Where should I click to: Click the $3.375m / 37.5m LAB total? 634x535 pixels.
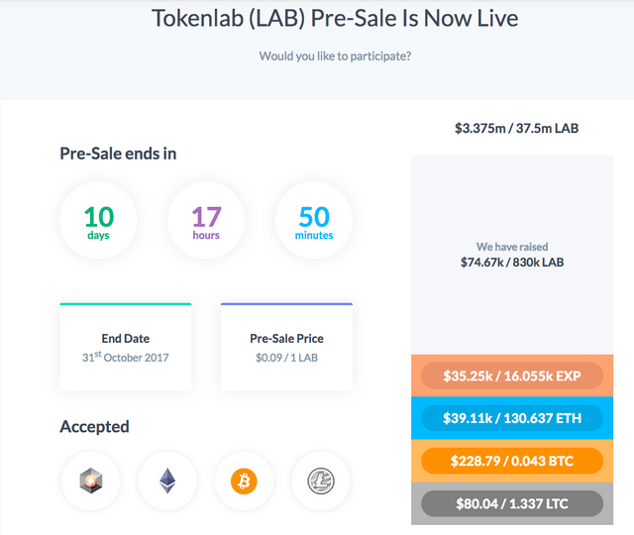click(516, 128)
